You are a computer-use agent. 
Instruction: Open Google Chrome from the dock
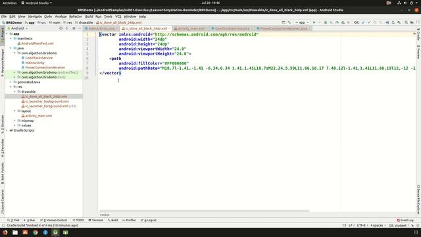click(35, 232)
